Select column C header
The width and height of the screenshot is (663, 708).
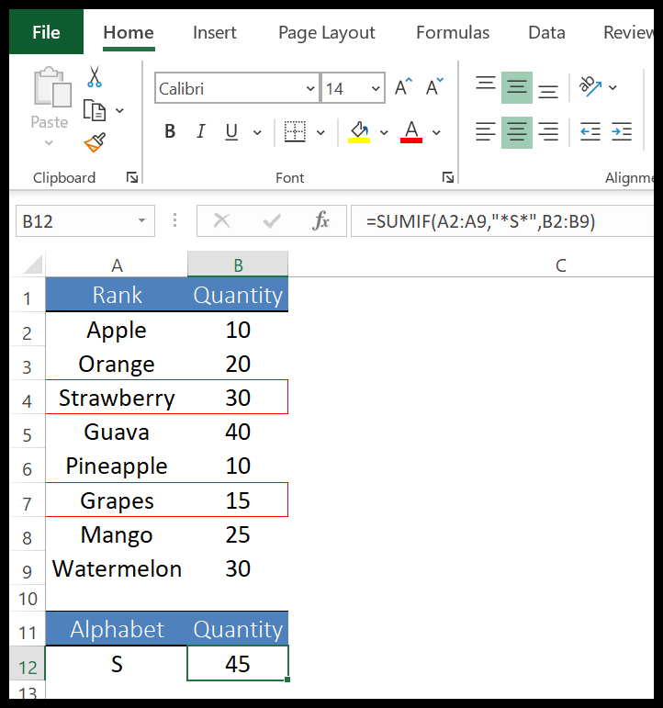pos(560,264)
